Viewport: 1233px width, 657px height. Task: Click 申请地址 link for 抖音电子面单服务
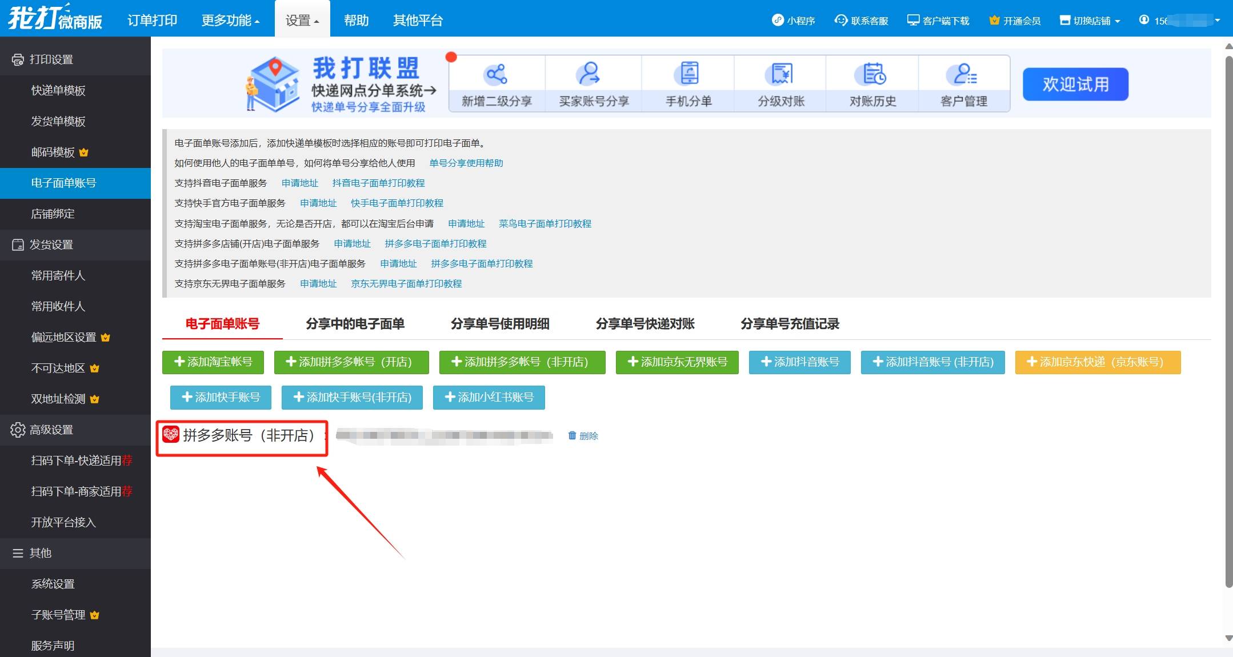300,183
